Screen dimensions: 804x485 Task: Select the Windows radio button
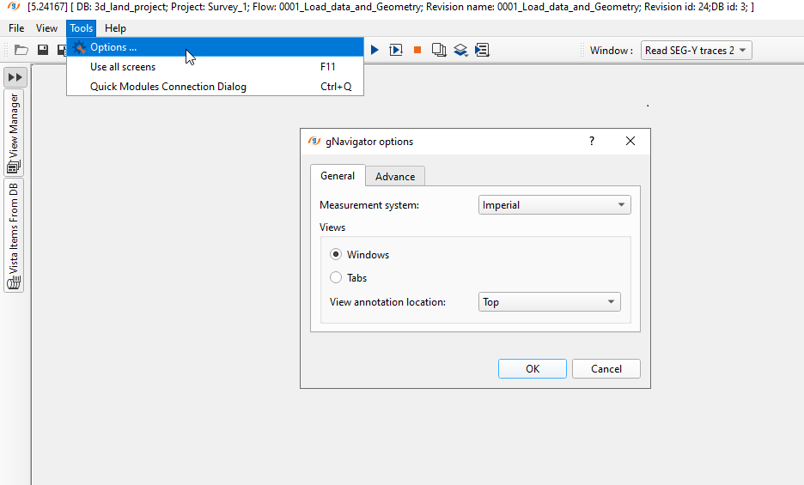[336, 254]
